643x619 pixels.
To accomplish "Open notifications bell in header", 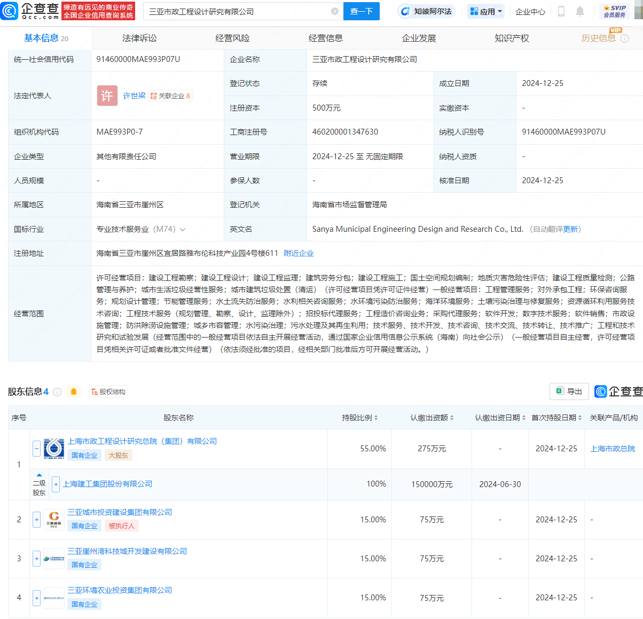I will click(580, 11).
